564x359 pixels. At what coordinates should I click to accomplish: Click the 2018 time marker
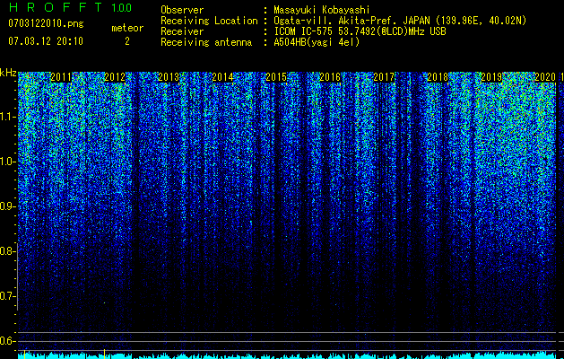point(438,77)
